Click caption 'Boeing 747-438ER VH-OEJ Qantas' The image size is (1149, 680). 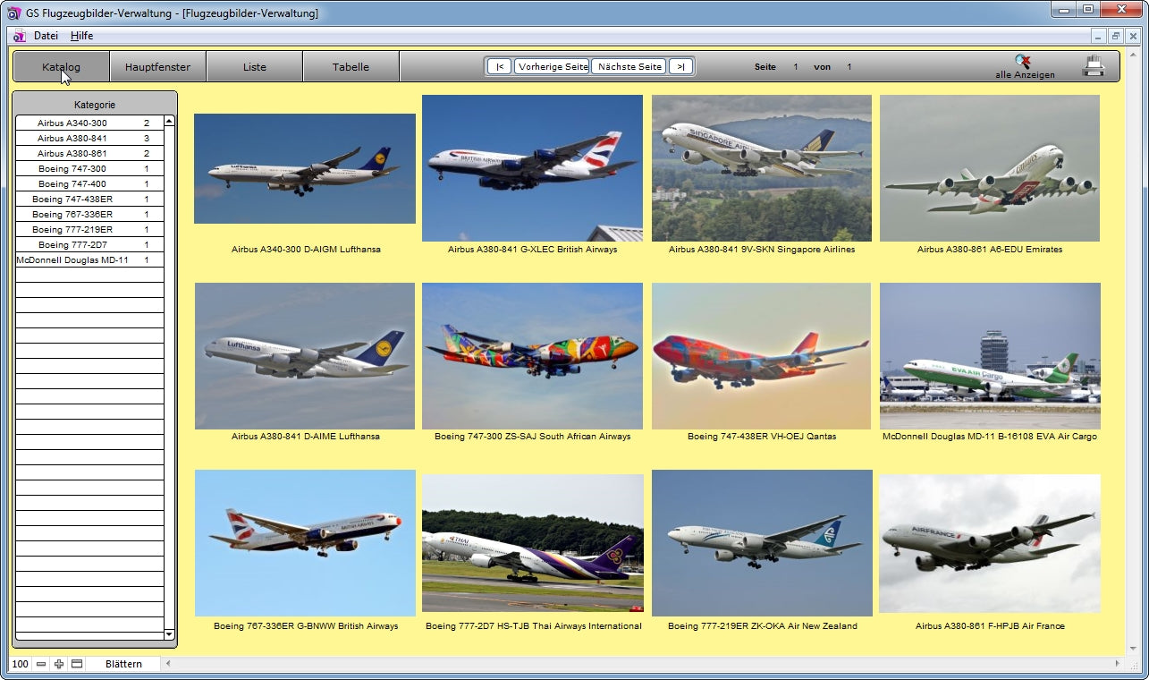click(762, 437)
